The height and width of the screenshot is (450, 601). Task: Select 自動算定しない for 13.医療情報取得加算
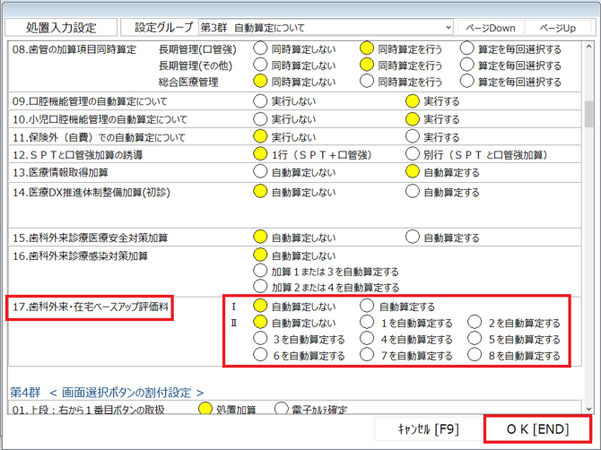pyautogui.click(x=261, y=173)
